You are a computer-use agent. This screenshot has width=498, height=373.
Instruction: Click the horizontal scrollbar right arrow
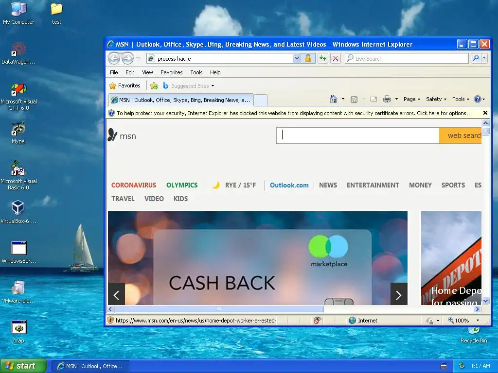pyautogui.click(x=478, y=309)
